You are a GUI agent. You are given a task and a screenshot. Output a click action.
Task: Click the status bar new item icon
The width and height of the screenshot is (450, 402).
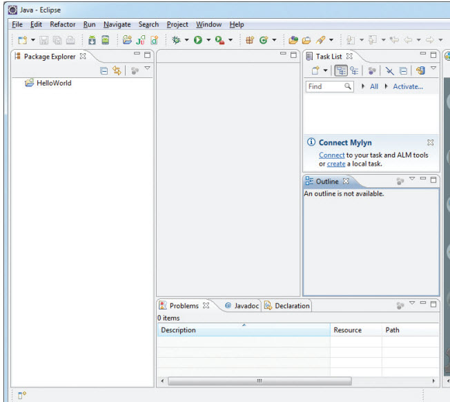click(22, 395)
